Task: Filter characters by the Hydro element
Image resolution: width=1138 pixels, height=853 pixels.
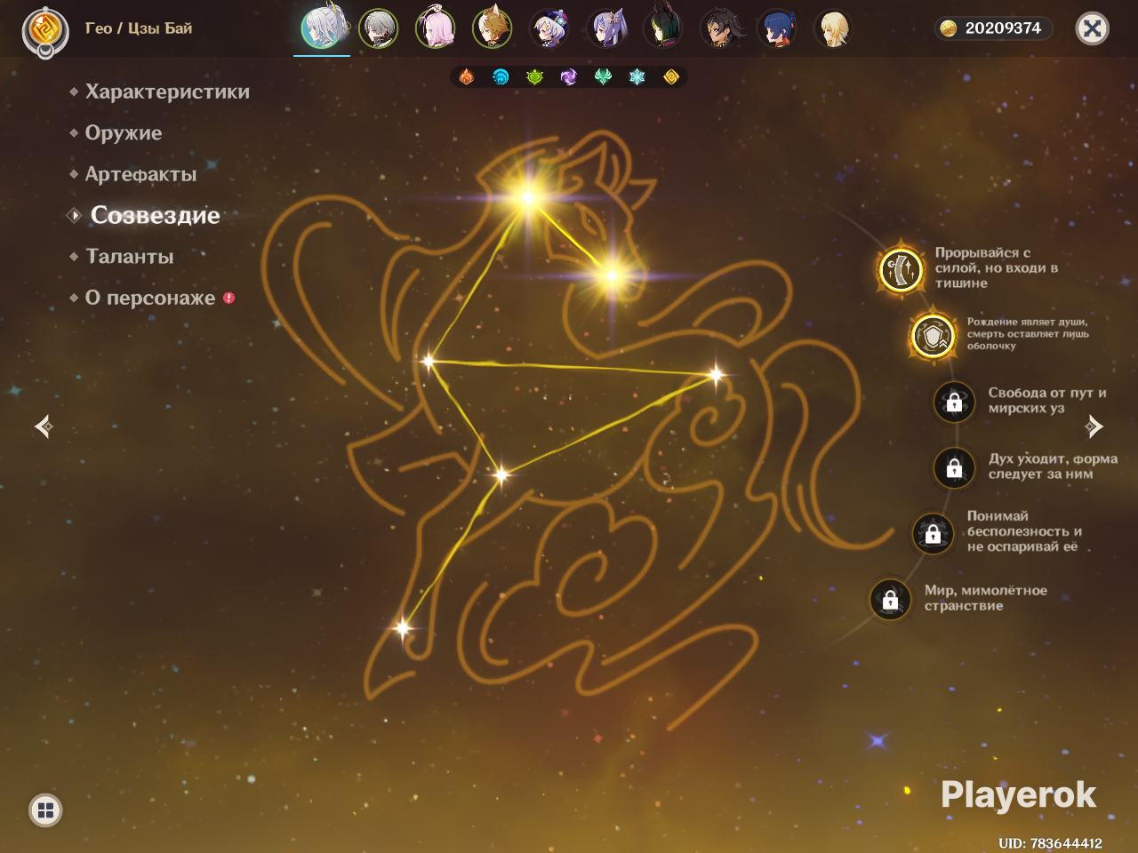Action: [501, 77]
